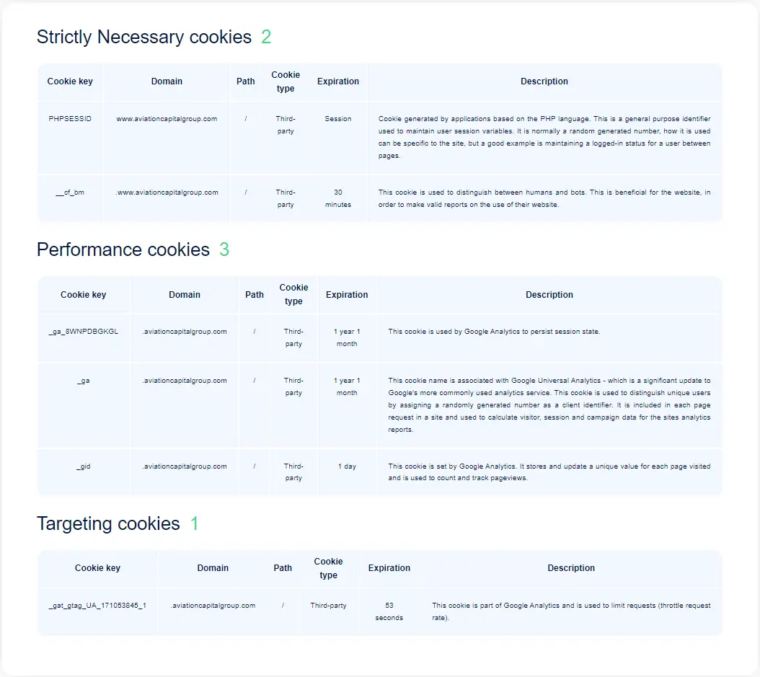
Task: Select the _gid cookie key
Action: (x=84, y=466)
